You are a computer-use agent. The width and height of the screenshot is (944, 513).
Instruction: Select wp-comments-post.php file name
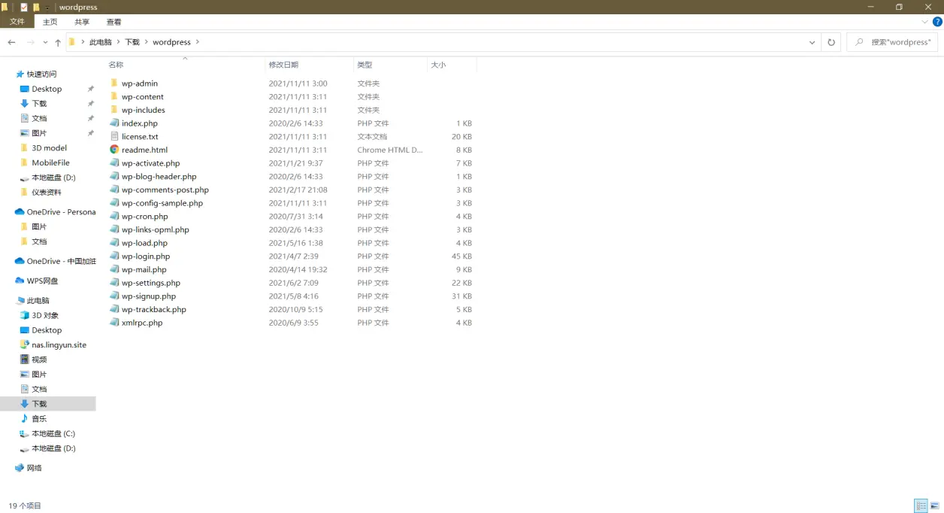[165, 190]
